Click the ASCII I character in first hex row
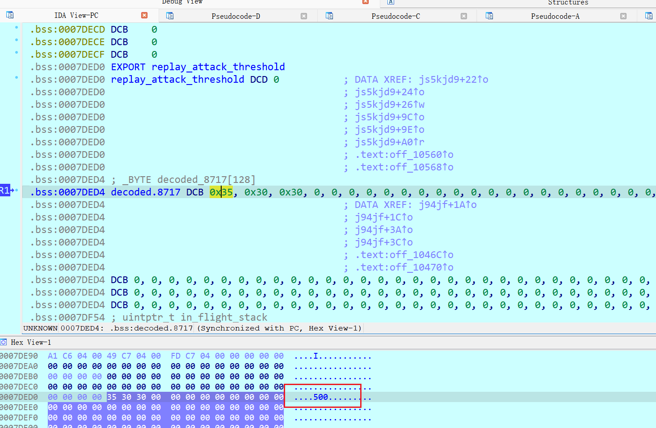 315,356
